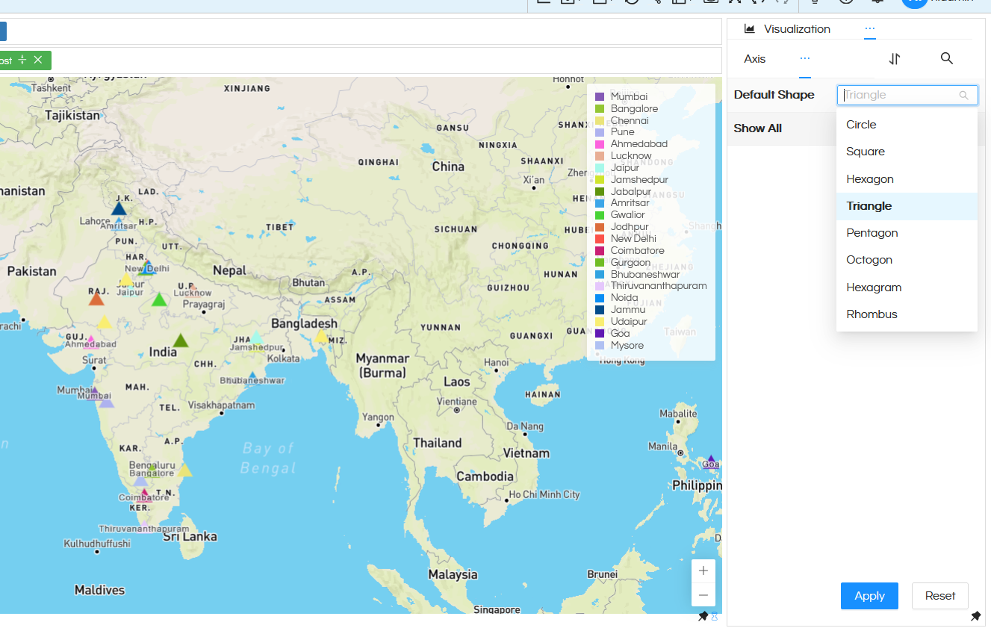The width and height of the screenshot is (991, 631).
Task: Click Mysore in the legend
Action: click(x=627, y=346)
